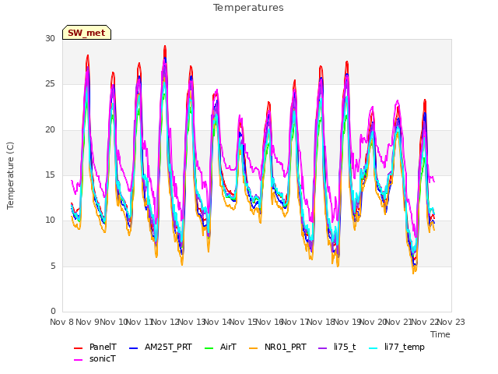Click the Nov 21 x-axis tick label
The image size is (498, 374).
(399, 322)
